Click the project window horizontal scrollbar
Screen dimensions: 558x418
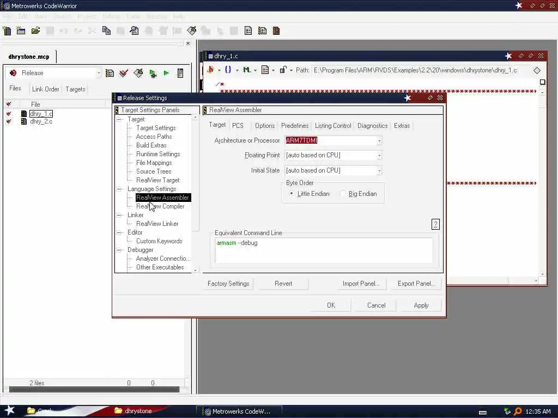[94, 390]
